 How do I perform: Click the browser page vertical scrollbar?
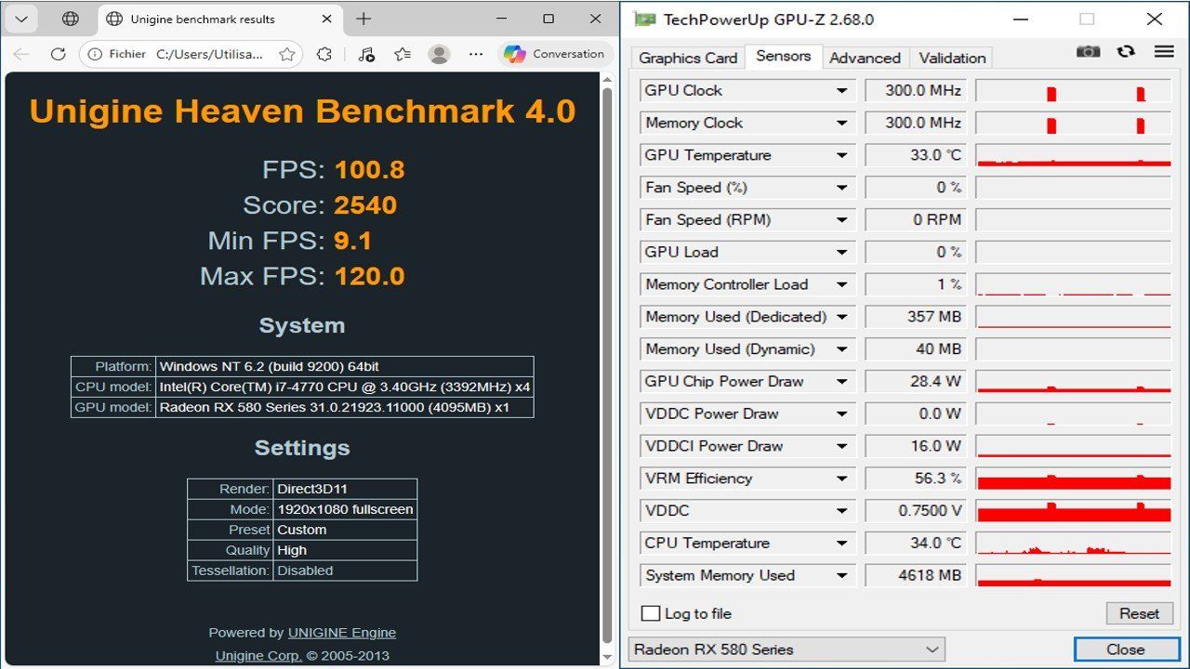607,367
